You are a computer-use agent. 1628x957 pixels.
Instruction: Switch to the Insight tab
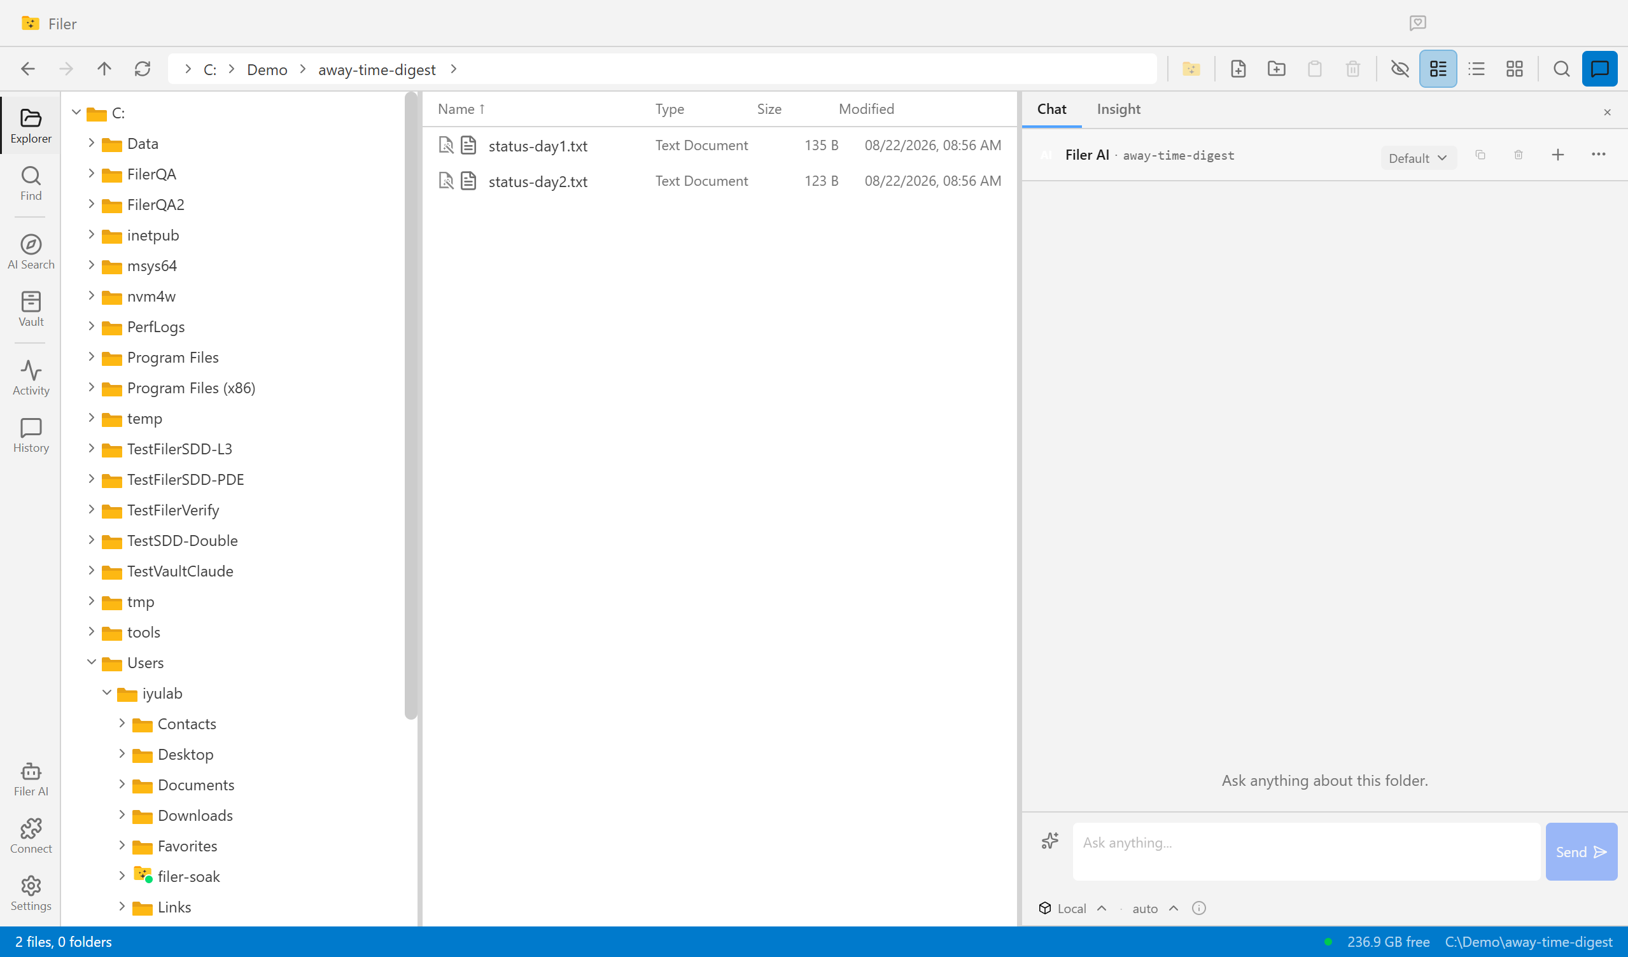tap(1118, 109)
